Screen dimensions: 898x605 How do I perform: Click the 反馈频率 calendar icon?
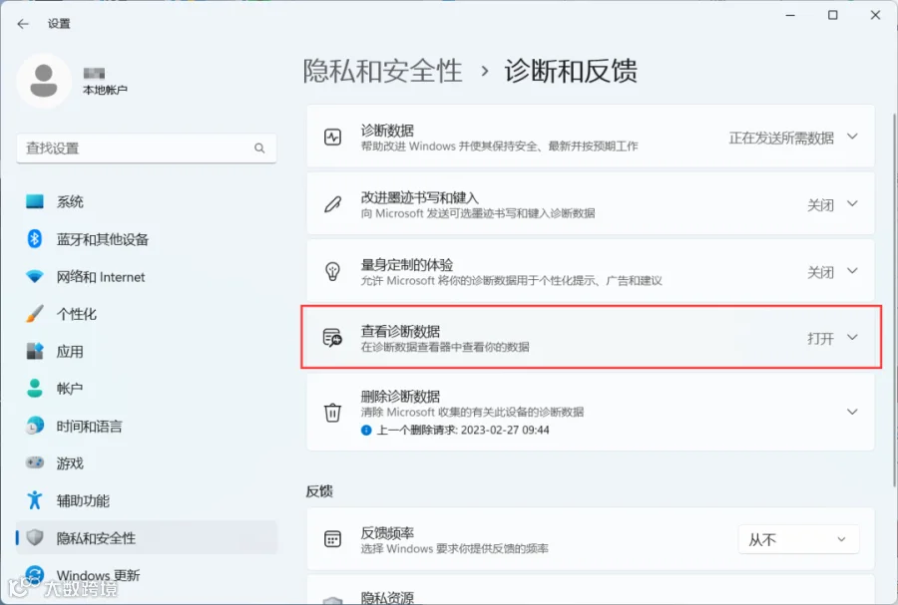click(332, 538)
